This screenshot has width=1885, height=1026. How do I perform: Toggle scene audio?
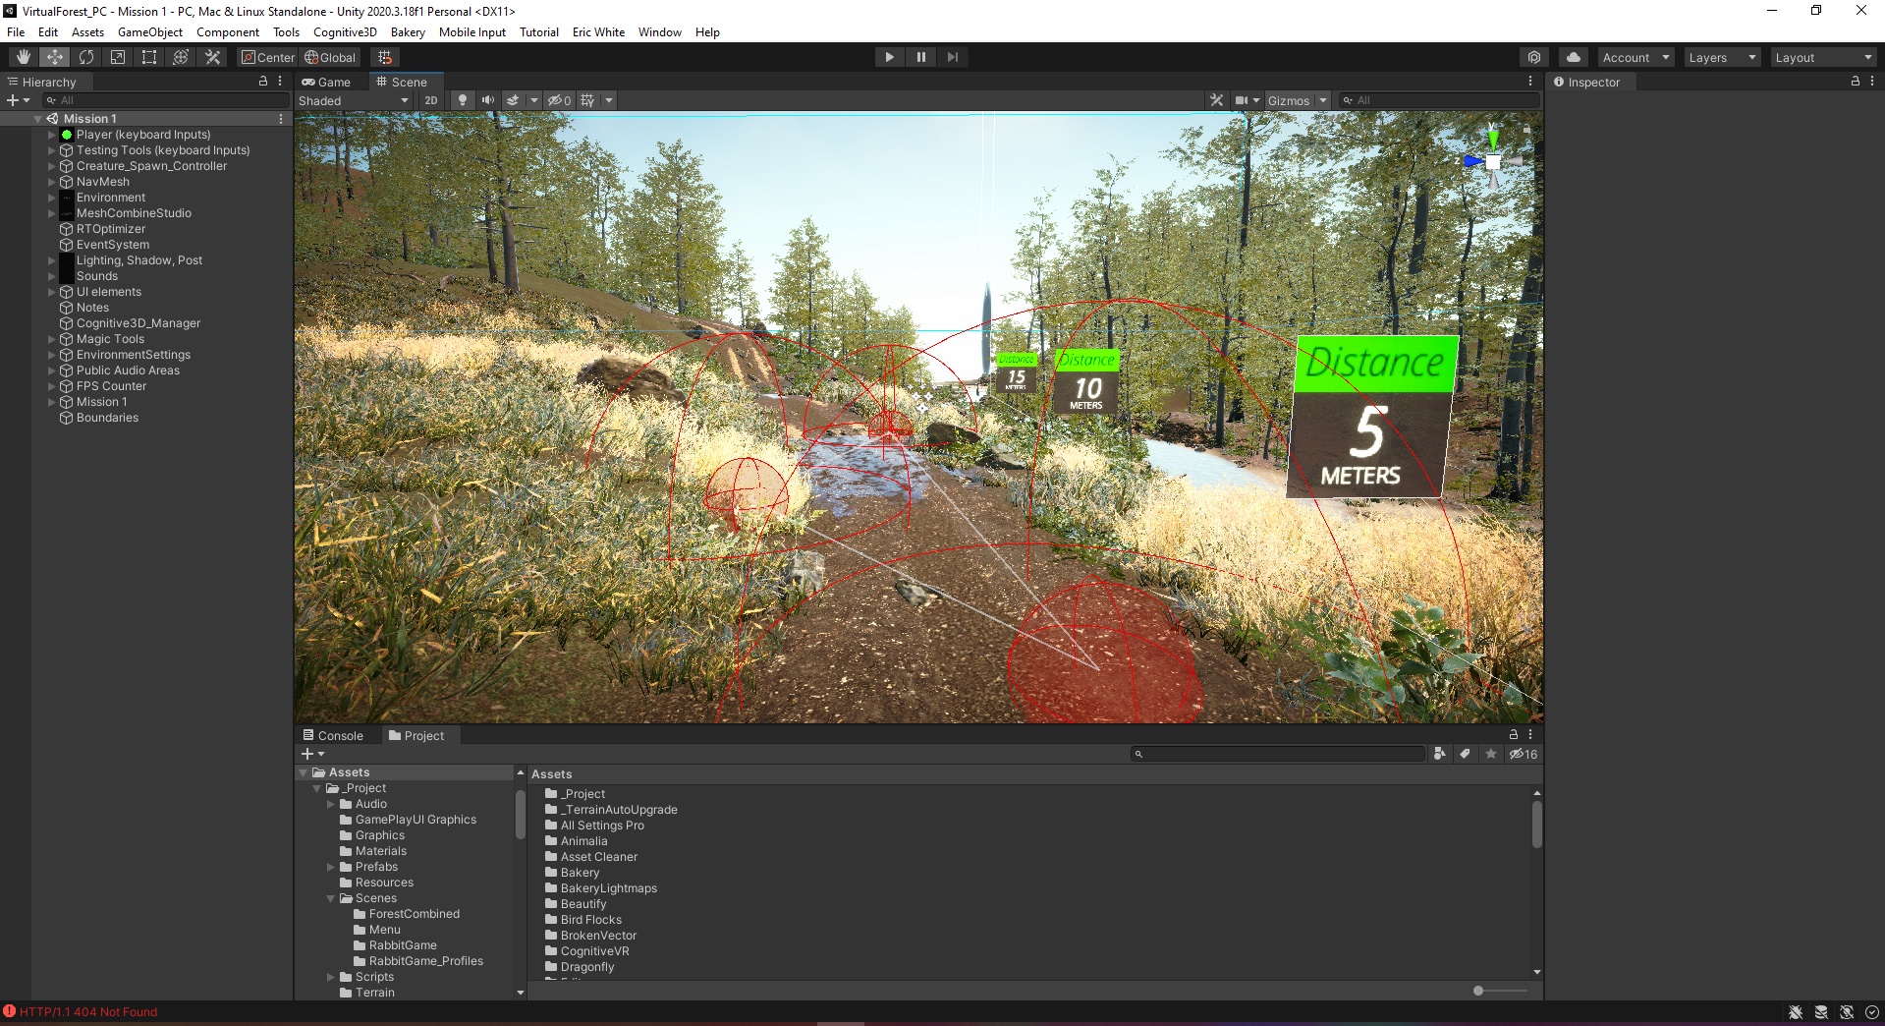tap(487, 100)
